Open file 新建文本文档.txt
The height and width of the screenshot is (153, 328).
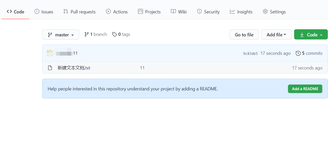coord(74,68)
